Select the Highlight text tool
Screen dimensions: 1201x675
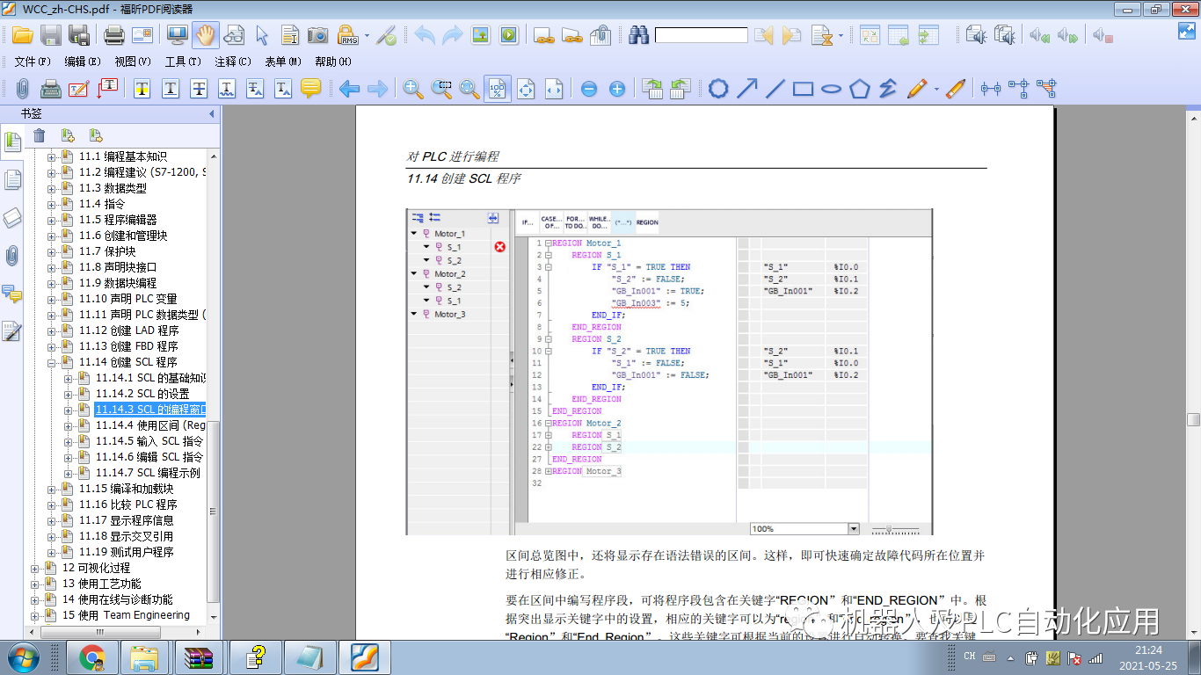[141, 87]
